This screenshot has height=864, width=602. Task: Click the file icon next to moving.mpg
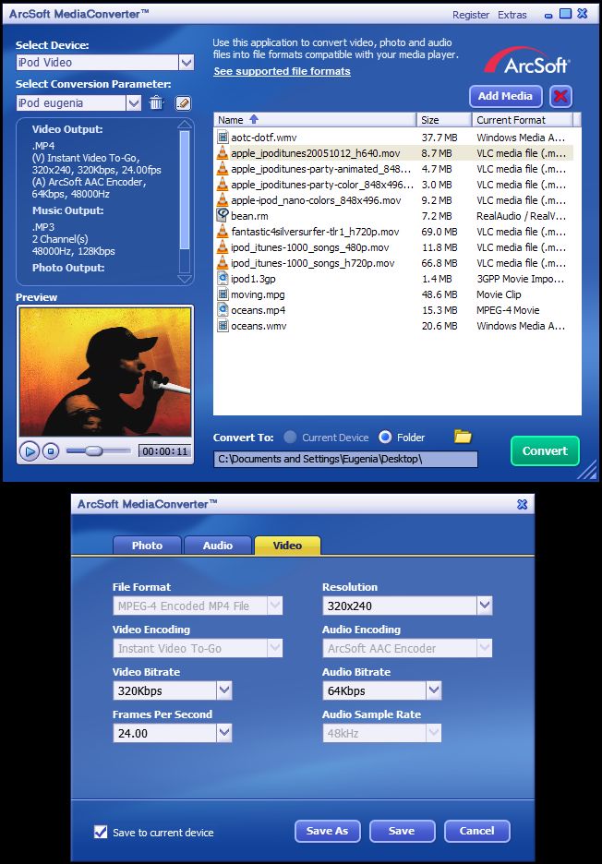(x=223, y=294)
